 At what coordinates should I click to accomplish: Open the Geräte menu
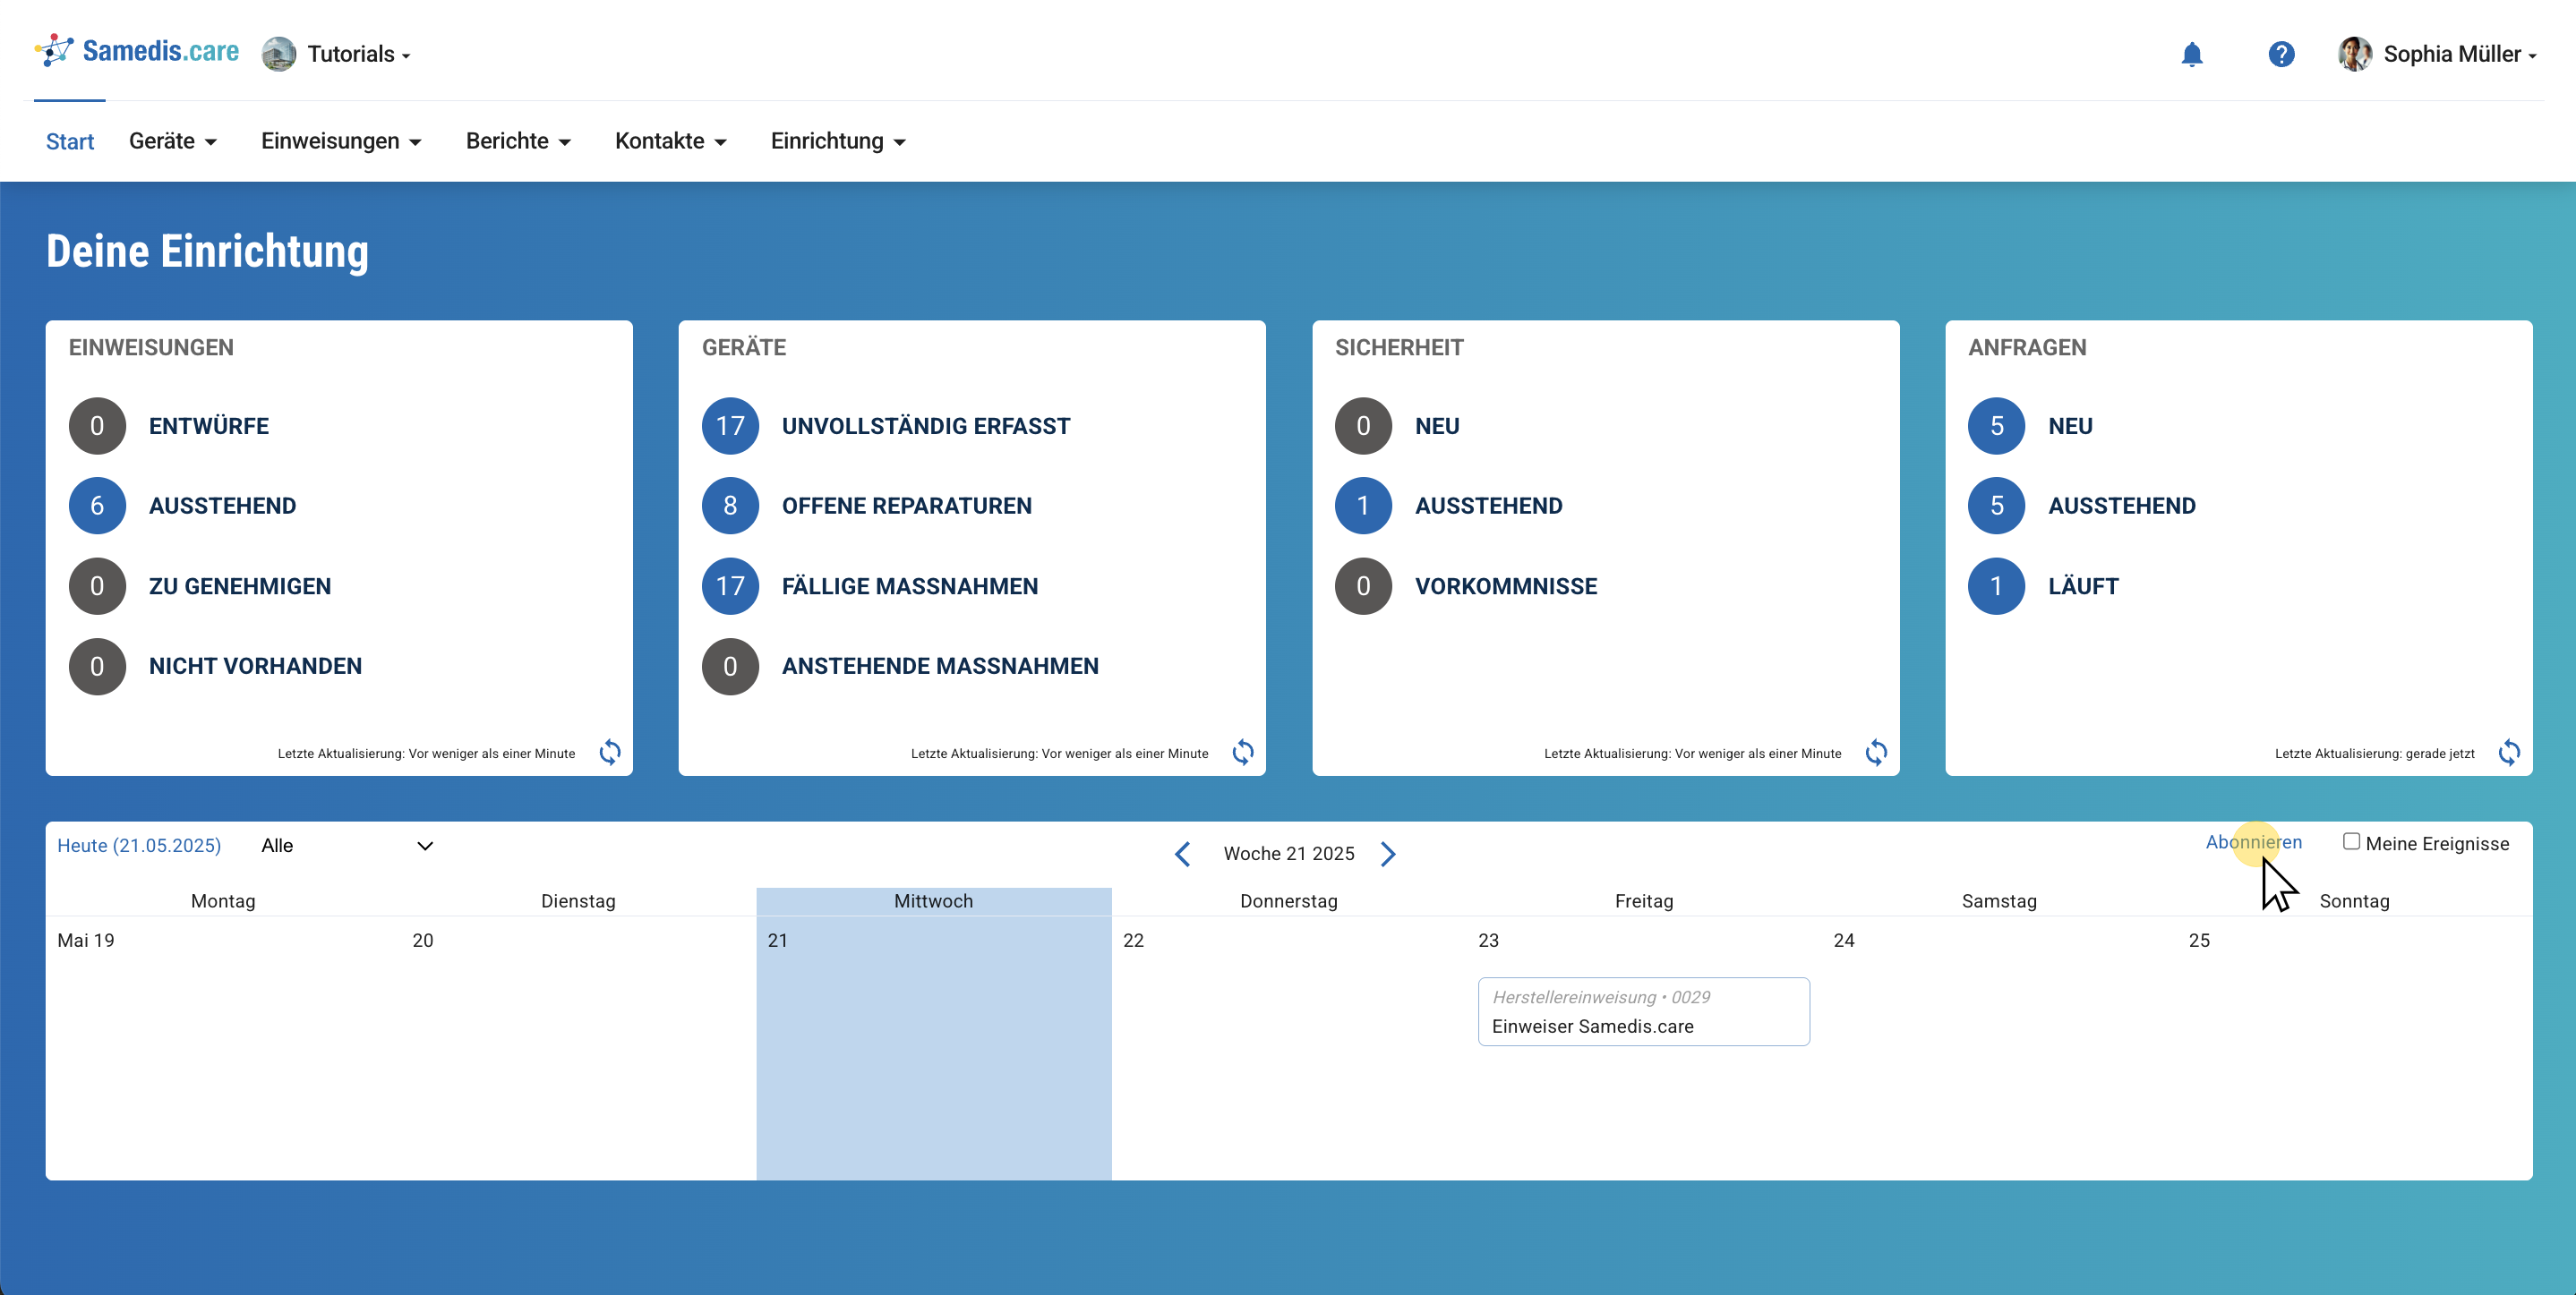[172, 141]
